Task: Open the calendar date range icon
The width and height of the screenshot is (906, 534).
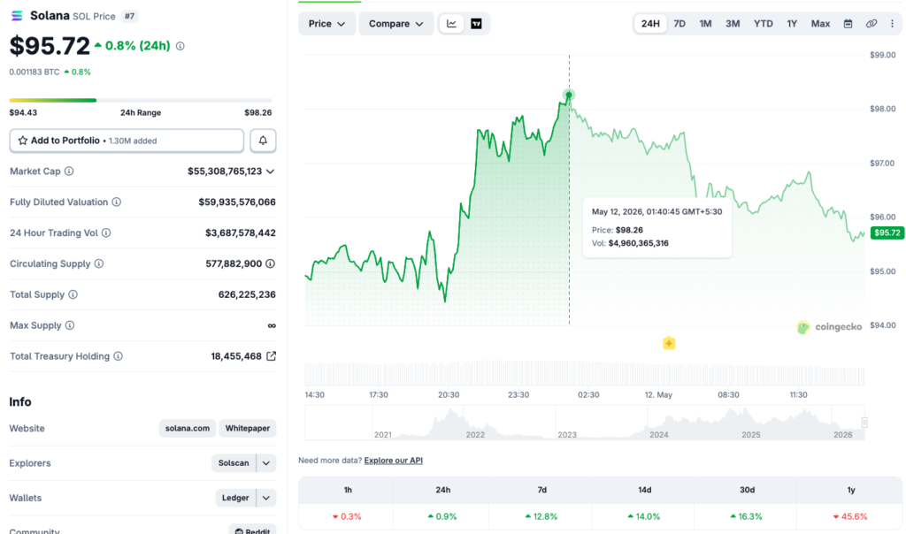Action: tap(848, 24)
